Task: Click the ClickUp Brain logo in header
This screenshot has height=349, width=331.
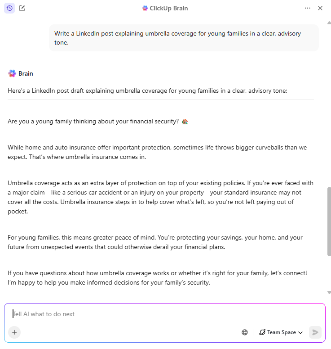Action: coord(145,8)
